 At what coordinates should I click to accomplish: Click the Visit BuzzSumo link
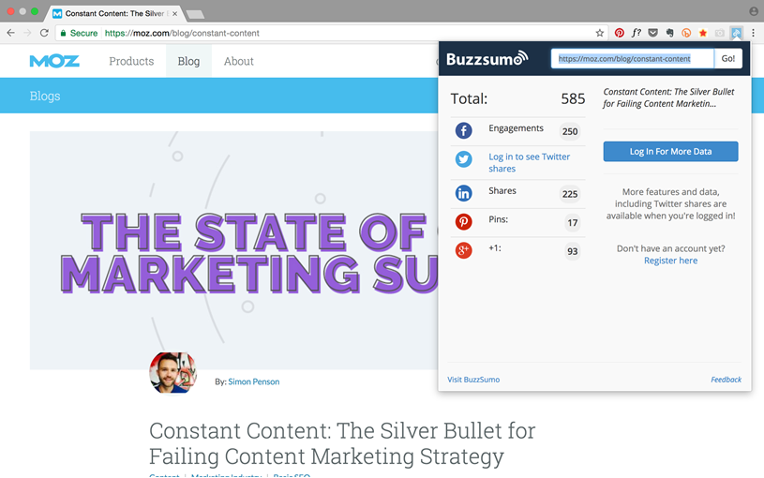[x=473, y=380]
